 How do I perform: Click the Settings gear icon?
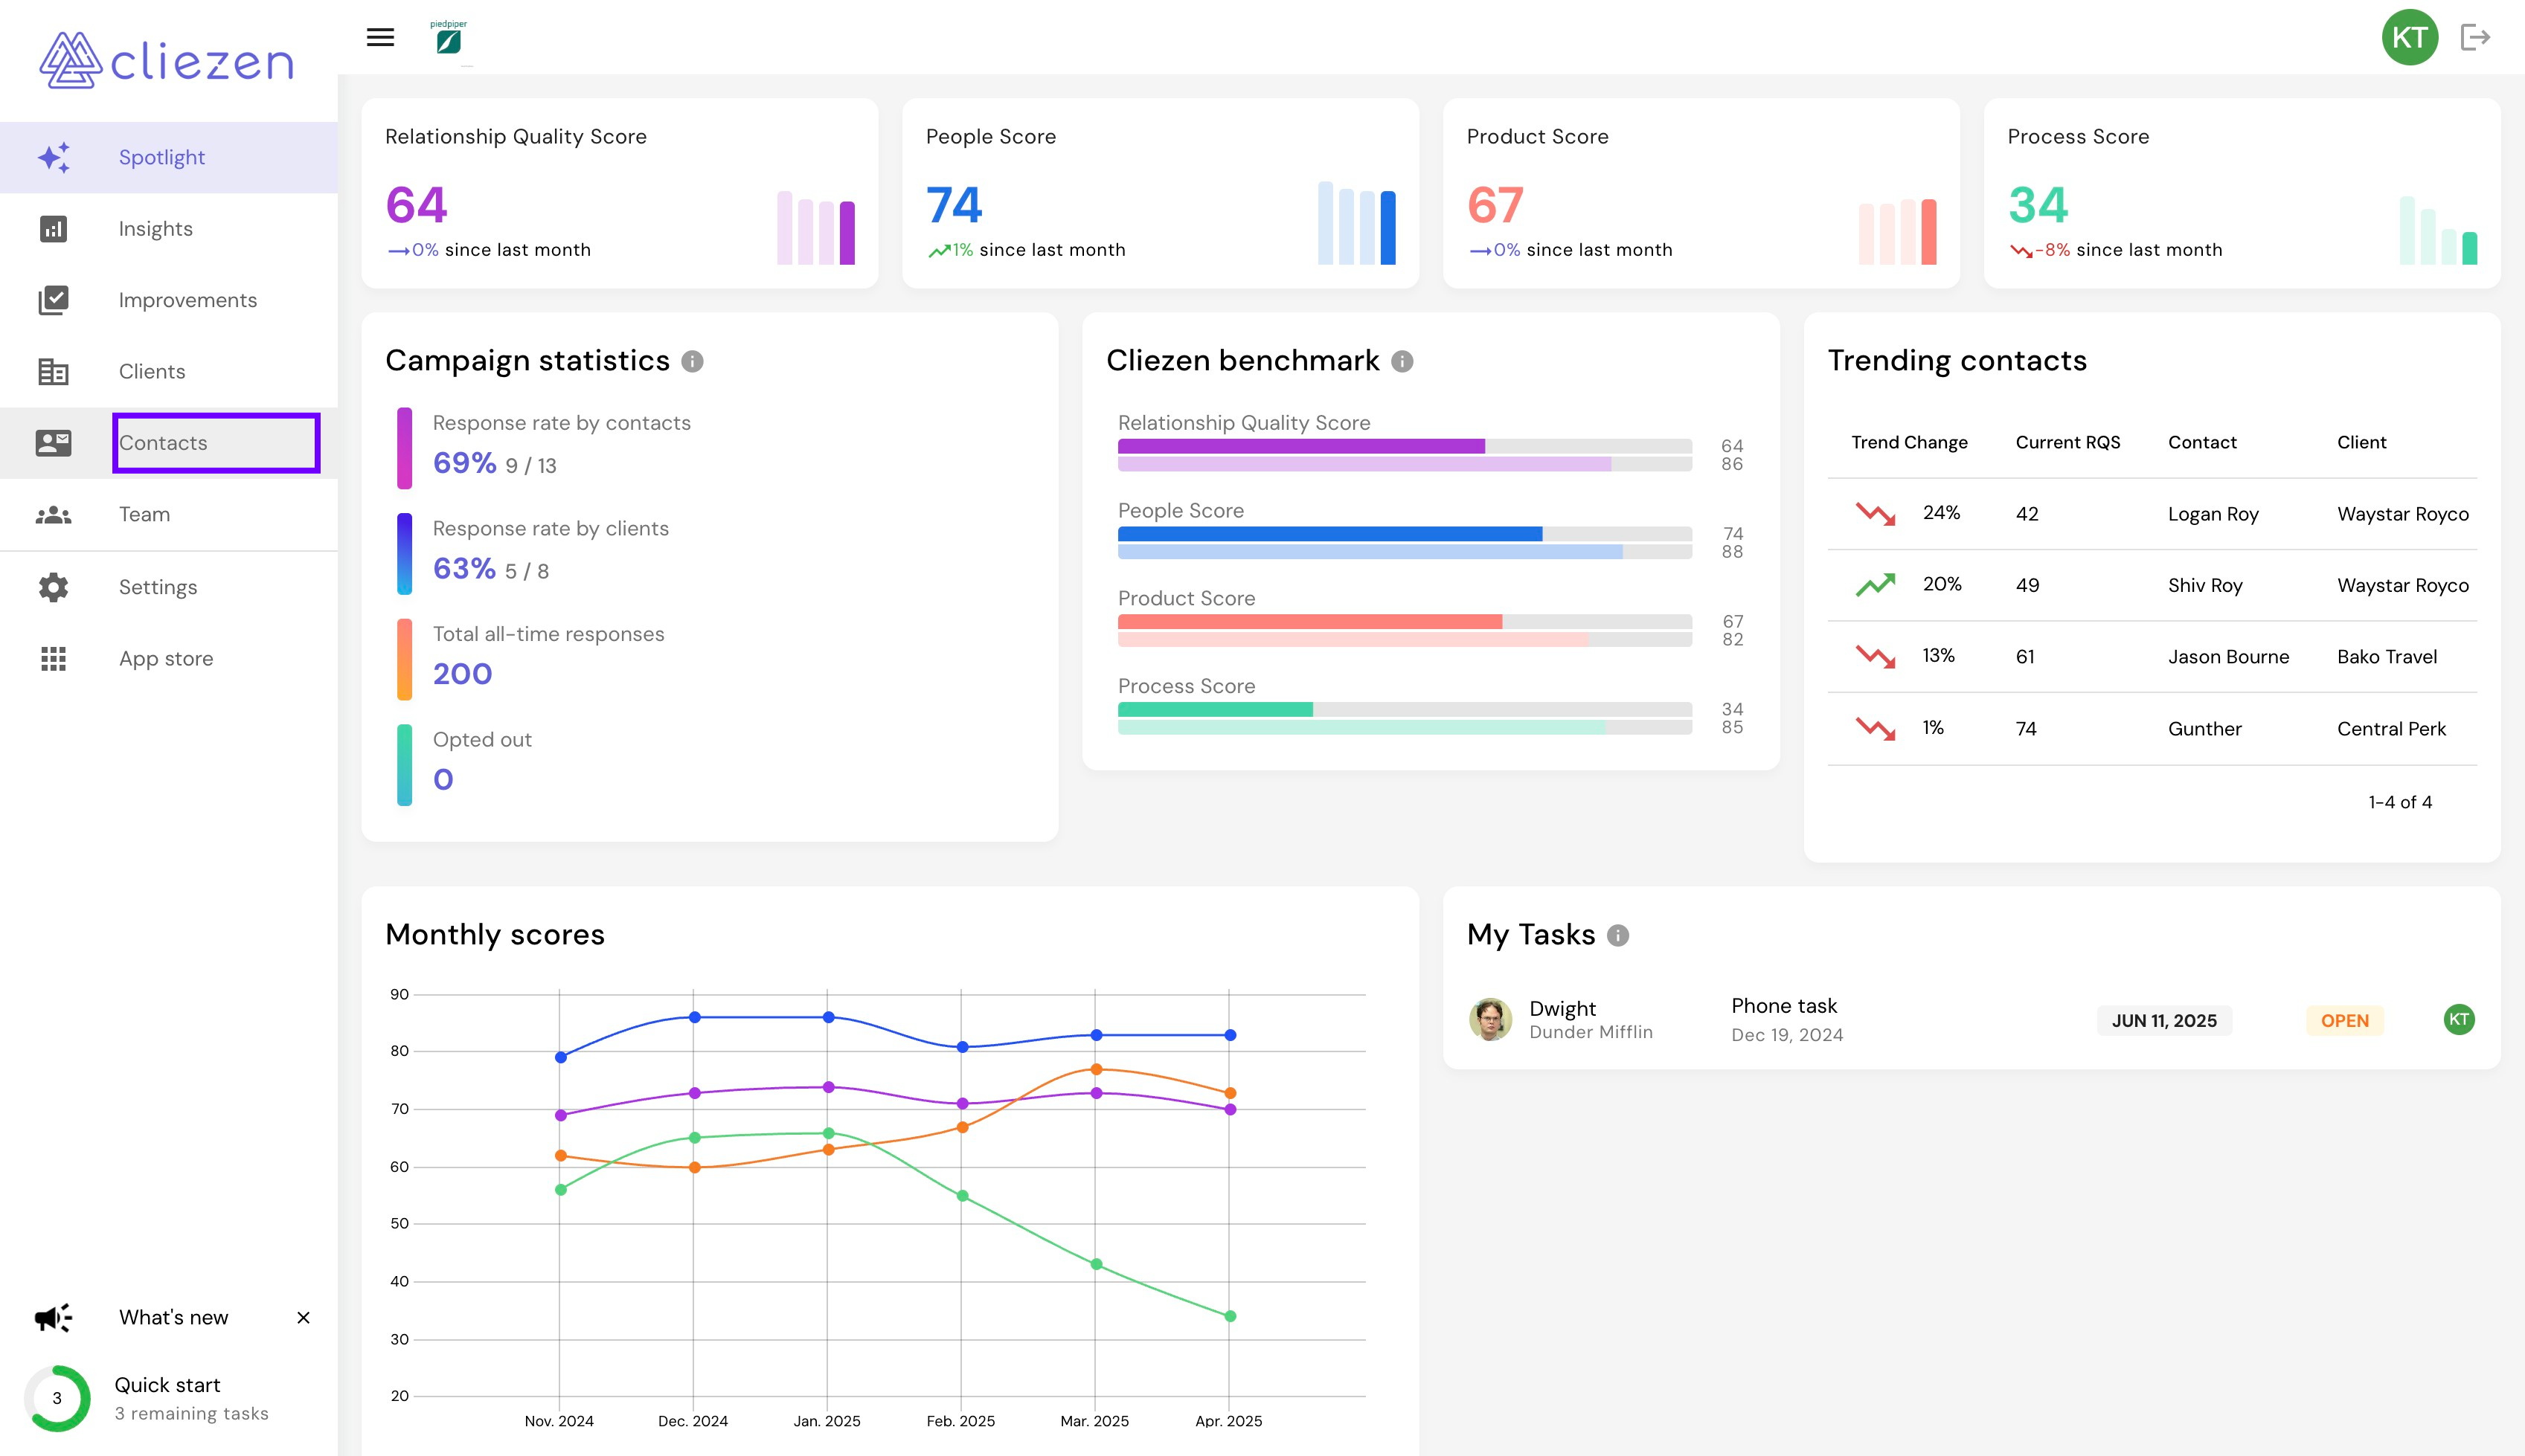[54, 587]
